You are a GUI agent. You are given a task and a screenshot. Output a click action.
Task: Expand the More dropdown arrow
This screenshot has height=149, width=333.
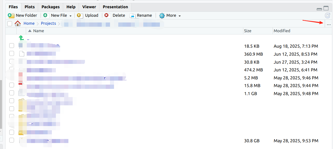180,16
